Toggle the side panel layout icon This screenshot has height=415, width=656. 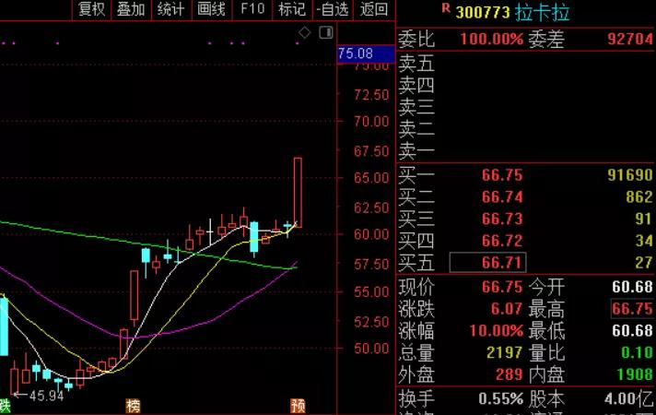(x=326, y=32)
